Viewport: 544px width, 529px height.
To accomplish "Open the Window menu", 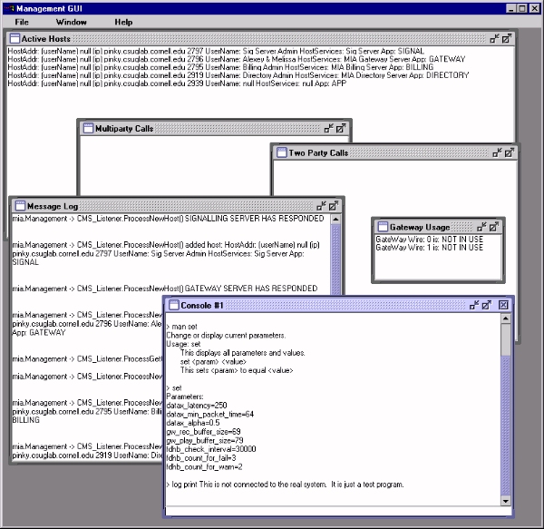I will pos(72,21).
